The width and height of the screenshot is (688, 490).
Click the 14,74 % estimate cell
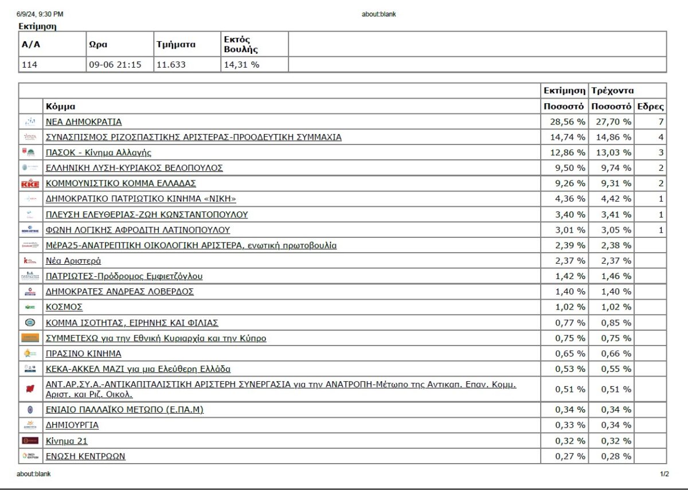click(x=565, y=138)
